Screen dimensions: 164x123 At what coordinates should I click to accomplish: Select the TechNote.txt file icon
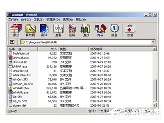point(10,53)
